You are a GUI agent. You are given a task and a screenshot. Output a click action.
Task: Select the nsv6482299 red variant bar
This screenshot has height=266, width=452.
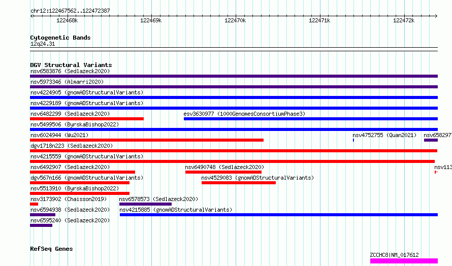[87, 119]
